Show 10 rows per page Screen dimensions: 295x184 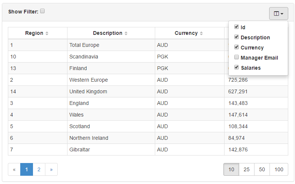(x=231, y=169)
